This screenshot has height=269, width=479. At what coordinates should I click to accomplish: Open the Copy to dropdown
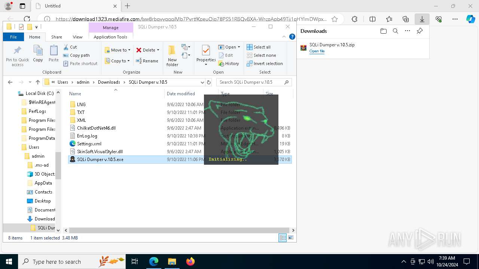[118, 61]
